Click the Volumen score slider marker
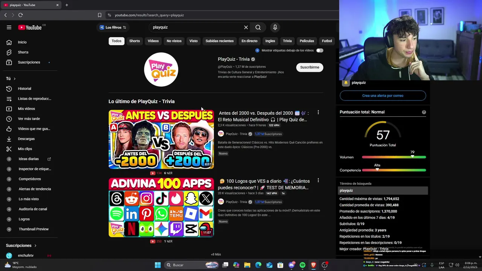 [x=412, y=156]
